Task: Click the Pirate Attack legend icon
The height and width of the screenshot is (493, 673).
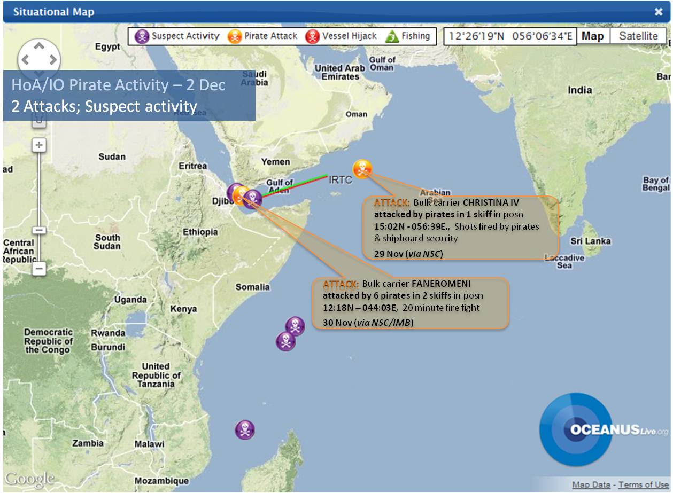Action: click(x=234, y=36)
